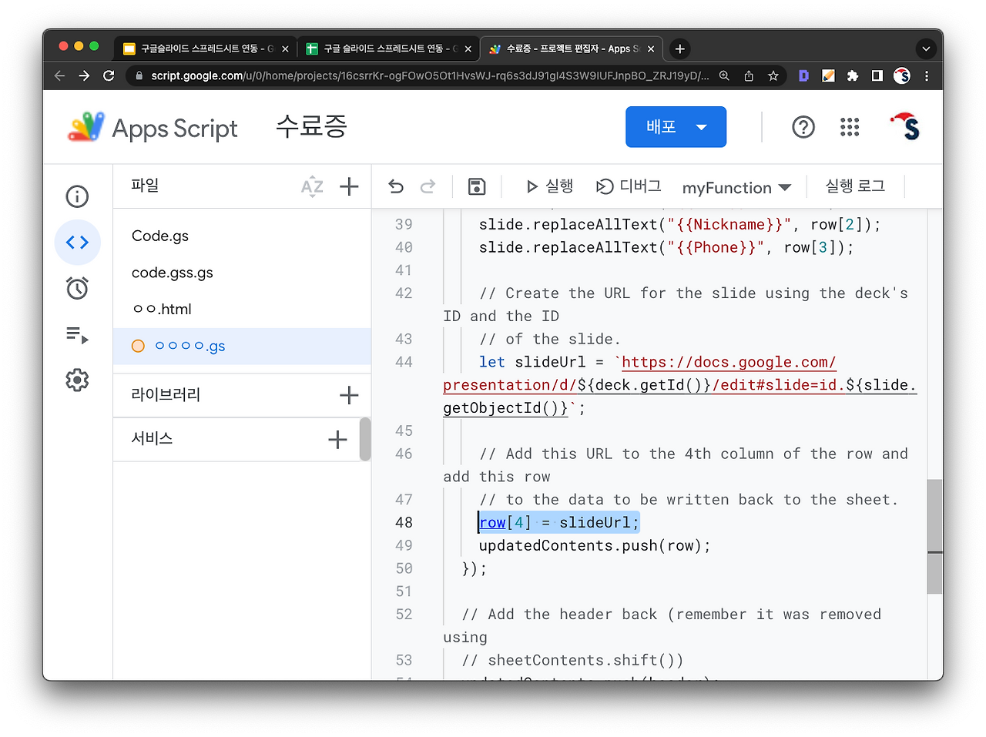Image resolution: width=986 pixels, height=737 pixels.
Task: Open Chrome's share page icon
Action: pyautogui.click(x=749, y=75)
